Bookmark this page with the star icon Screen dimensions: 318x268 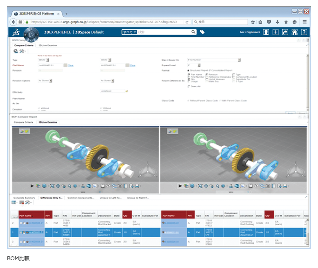pos(253,22)
